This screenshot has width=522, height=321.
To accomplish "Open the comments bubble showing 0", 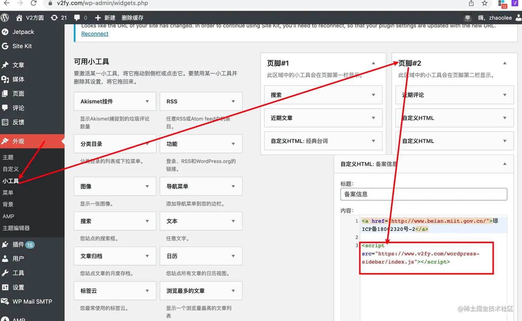I will click(80, 18).
